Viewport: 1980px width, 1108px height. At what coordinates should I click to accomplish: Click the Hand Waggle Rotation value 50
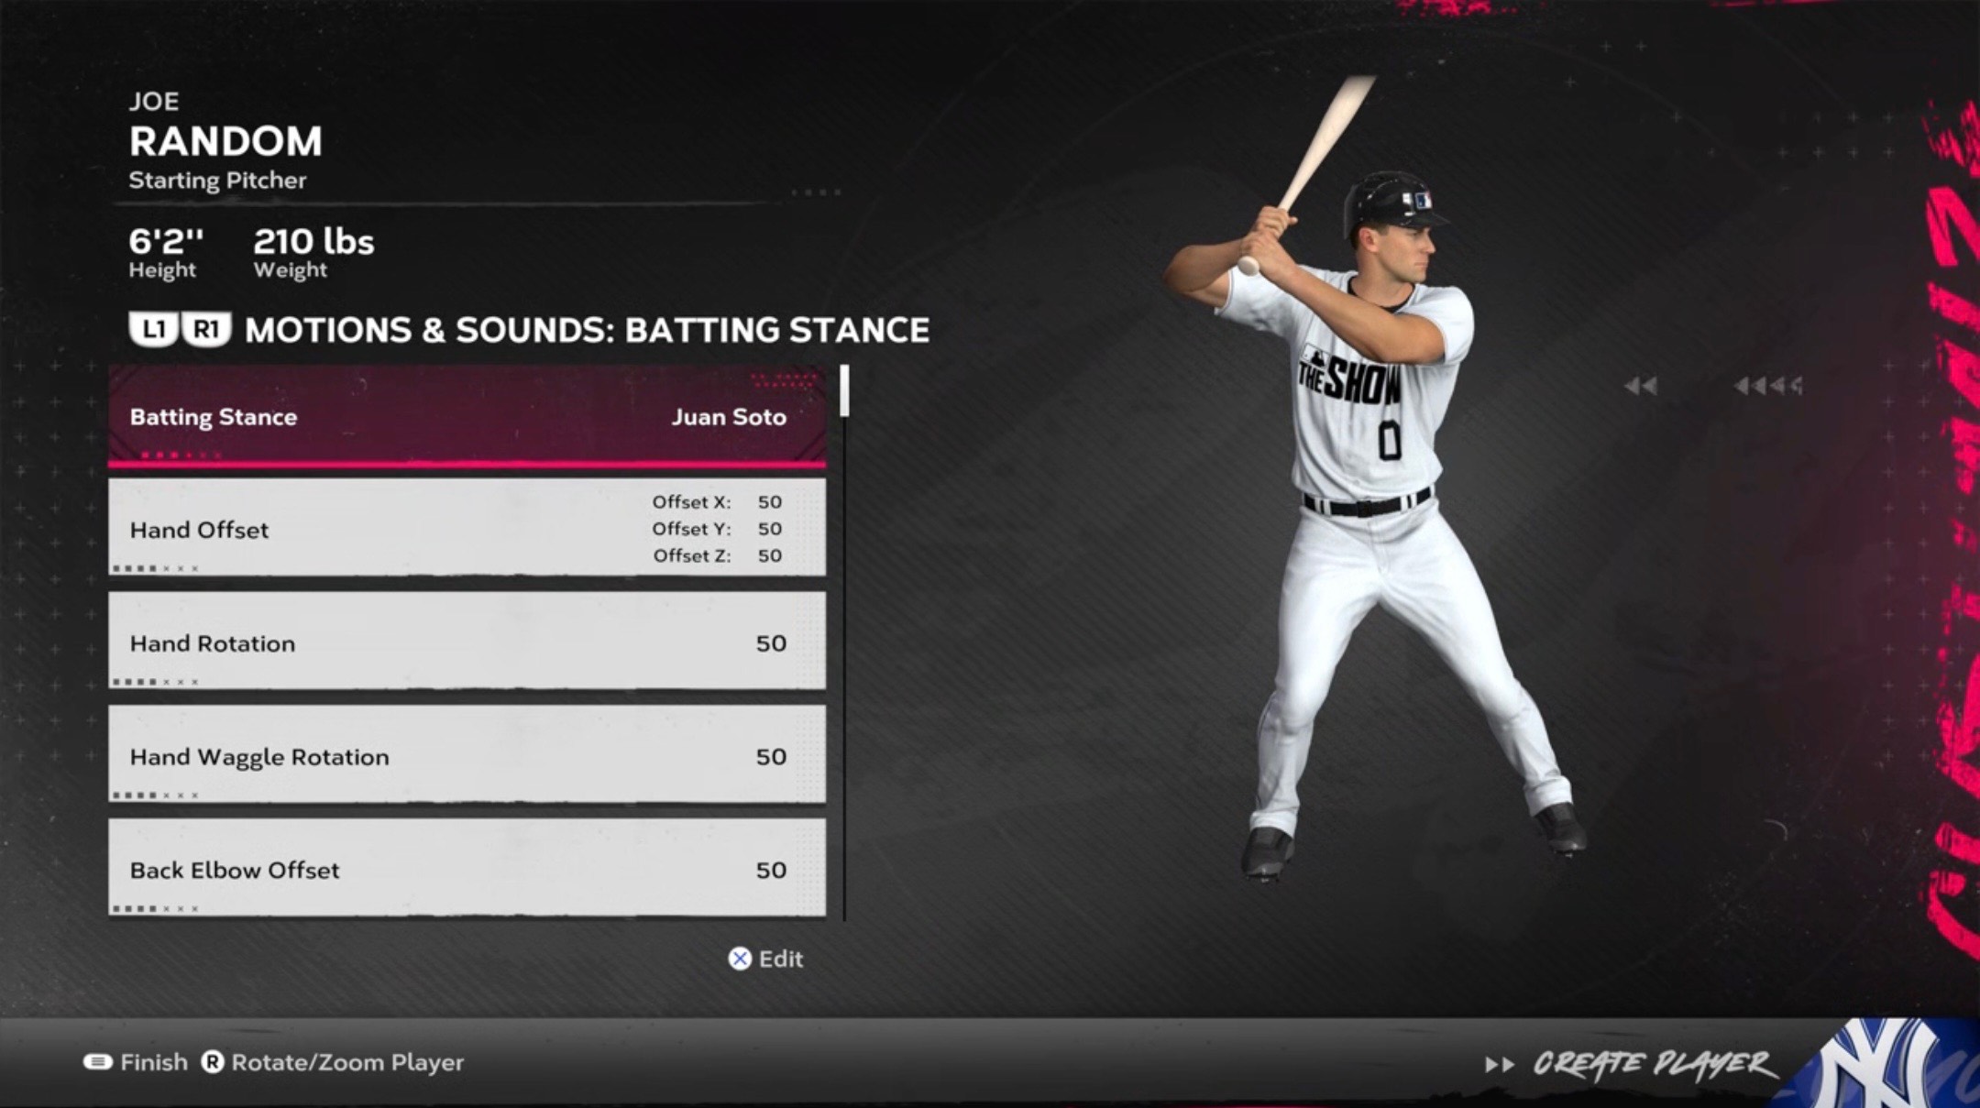point(771,757)
